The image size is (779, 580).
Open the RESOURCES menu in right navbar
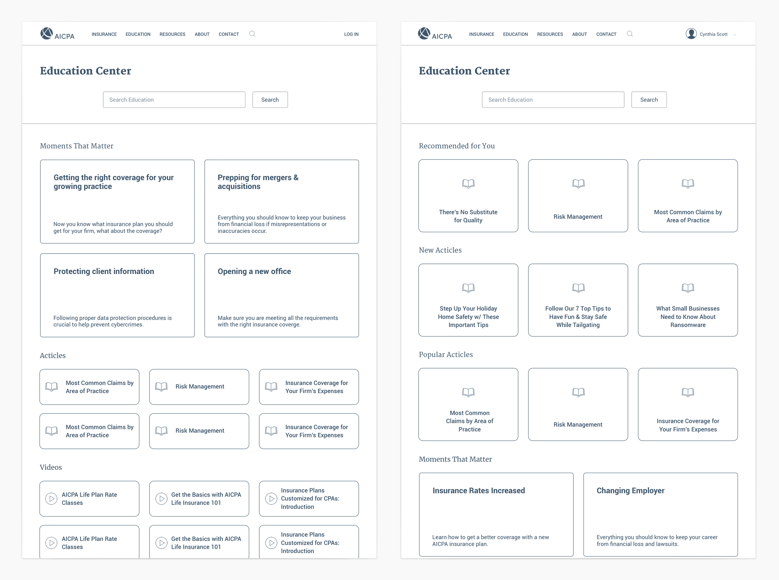click(x=550, y=34)
